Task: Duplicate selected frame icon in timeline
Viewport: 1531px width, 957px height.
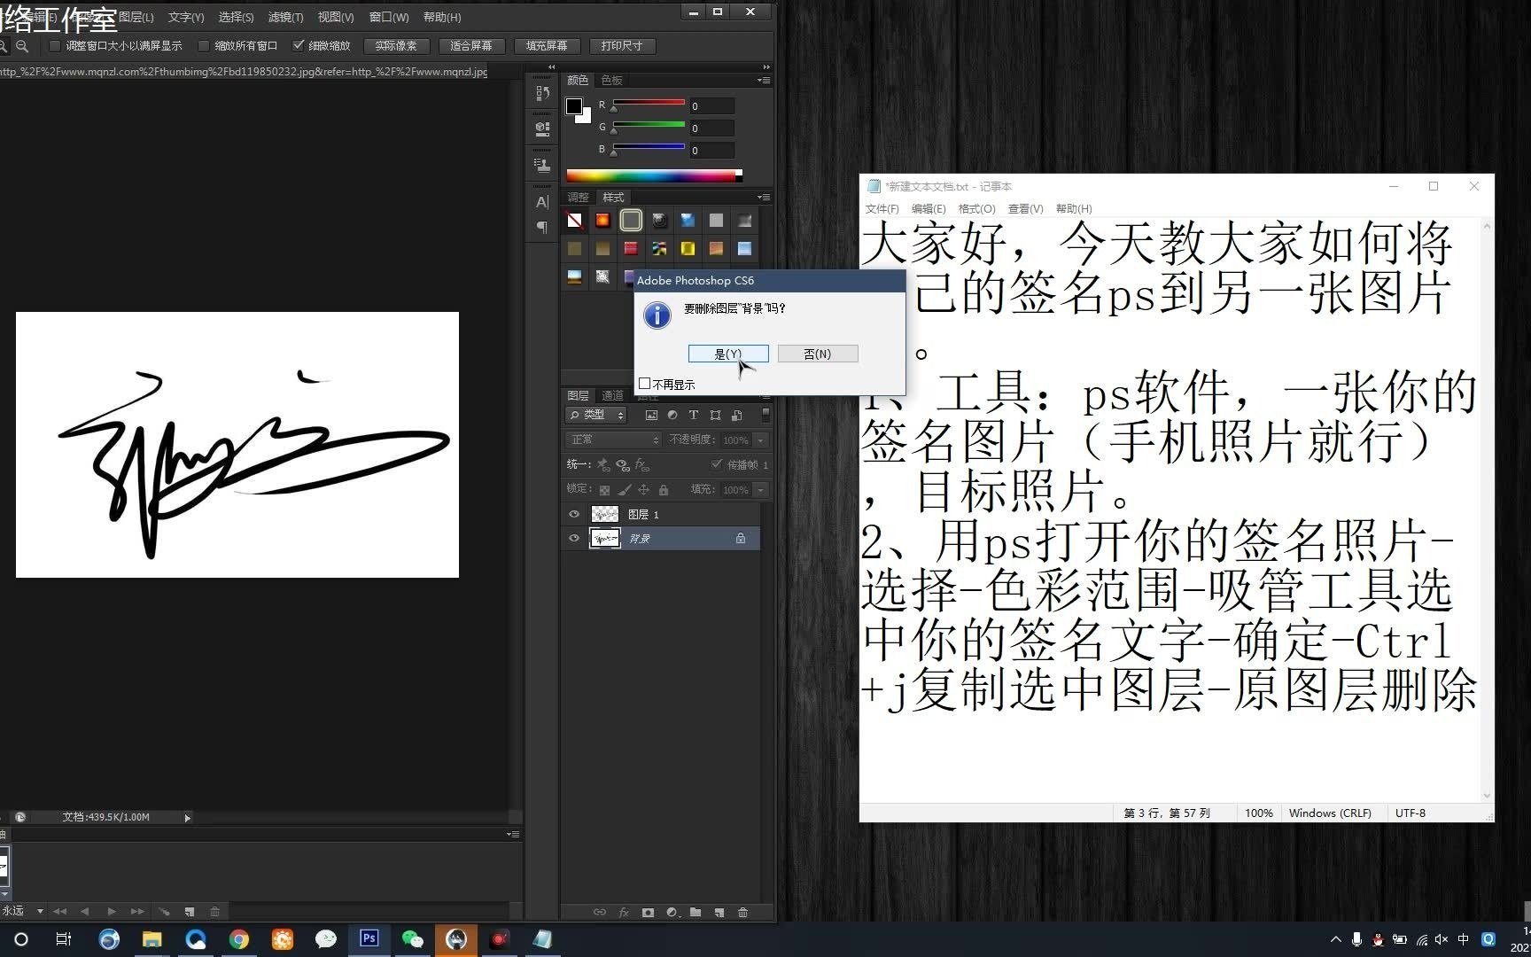Action: (190, 911)
